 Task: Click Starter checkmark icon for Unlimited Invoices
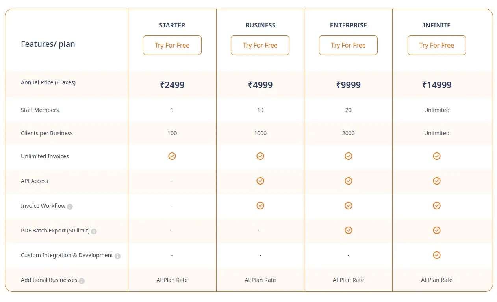click(x=172, y=156)
